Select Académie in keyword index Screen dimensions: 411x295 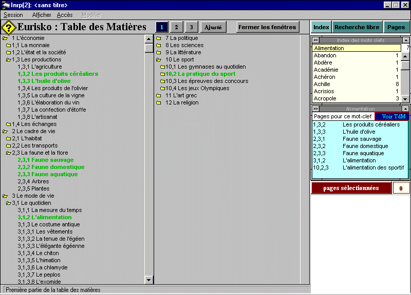click(356, 70)
